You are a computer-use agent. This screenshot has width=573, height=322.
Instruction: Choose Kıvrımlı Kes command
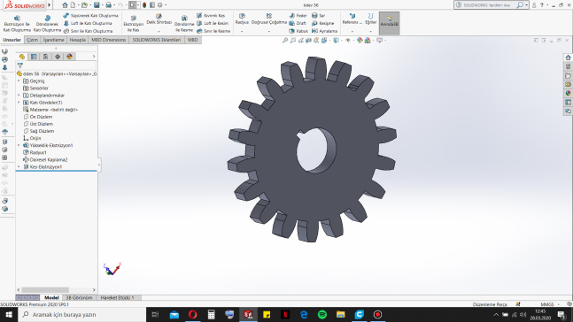(x=211, y=16)
